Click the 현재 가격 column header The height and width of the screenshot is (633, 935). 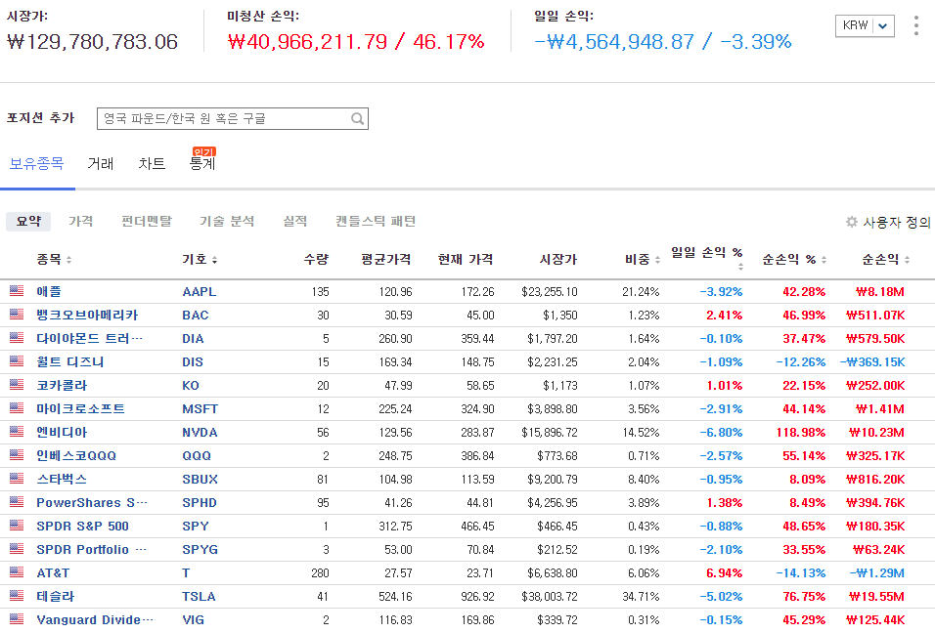coord(466,259)
